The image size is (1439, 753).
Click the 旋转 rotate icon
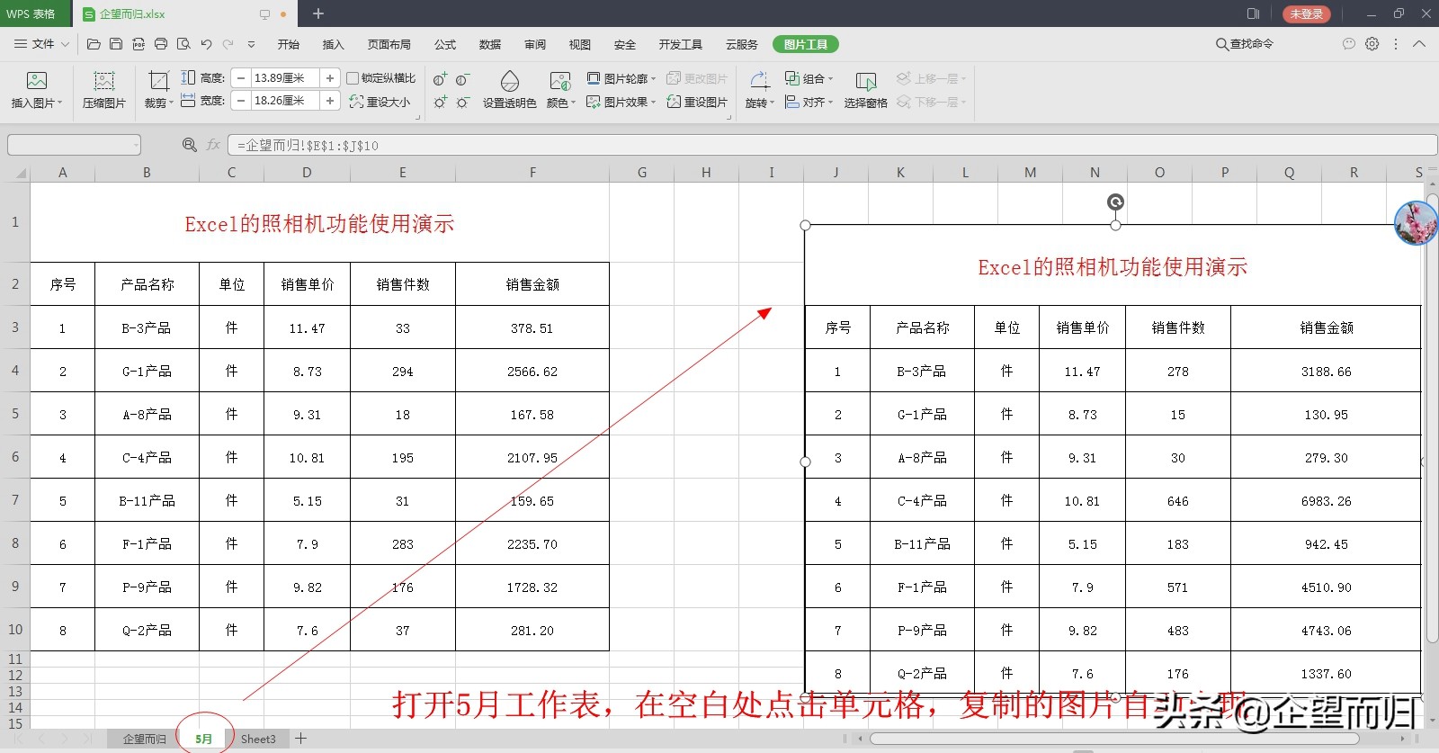(x=758, y=80)
